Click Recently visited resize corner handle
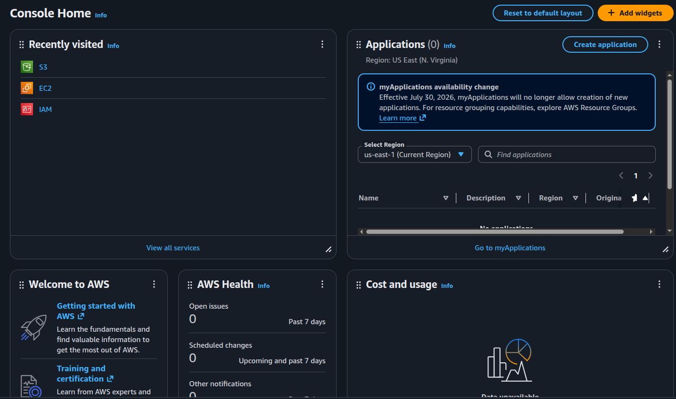This screenshot has height=399, width=676. pos(329,249)
